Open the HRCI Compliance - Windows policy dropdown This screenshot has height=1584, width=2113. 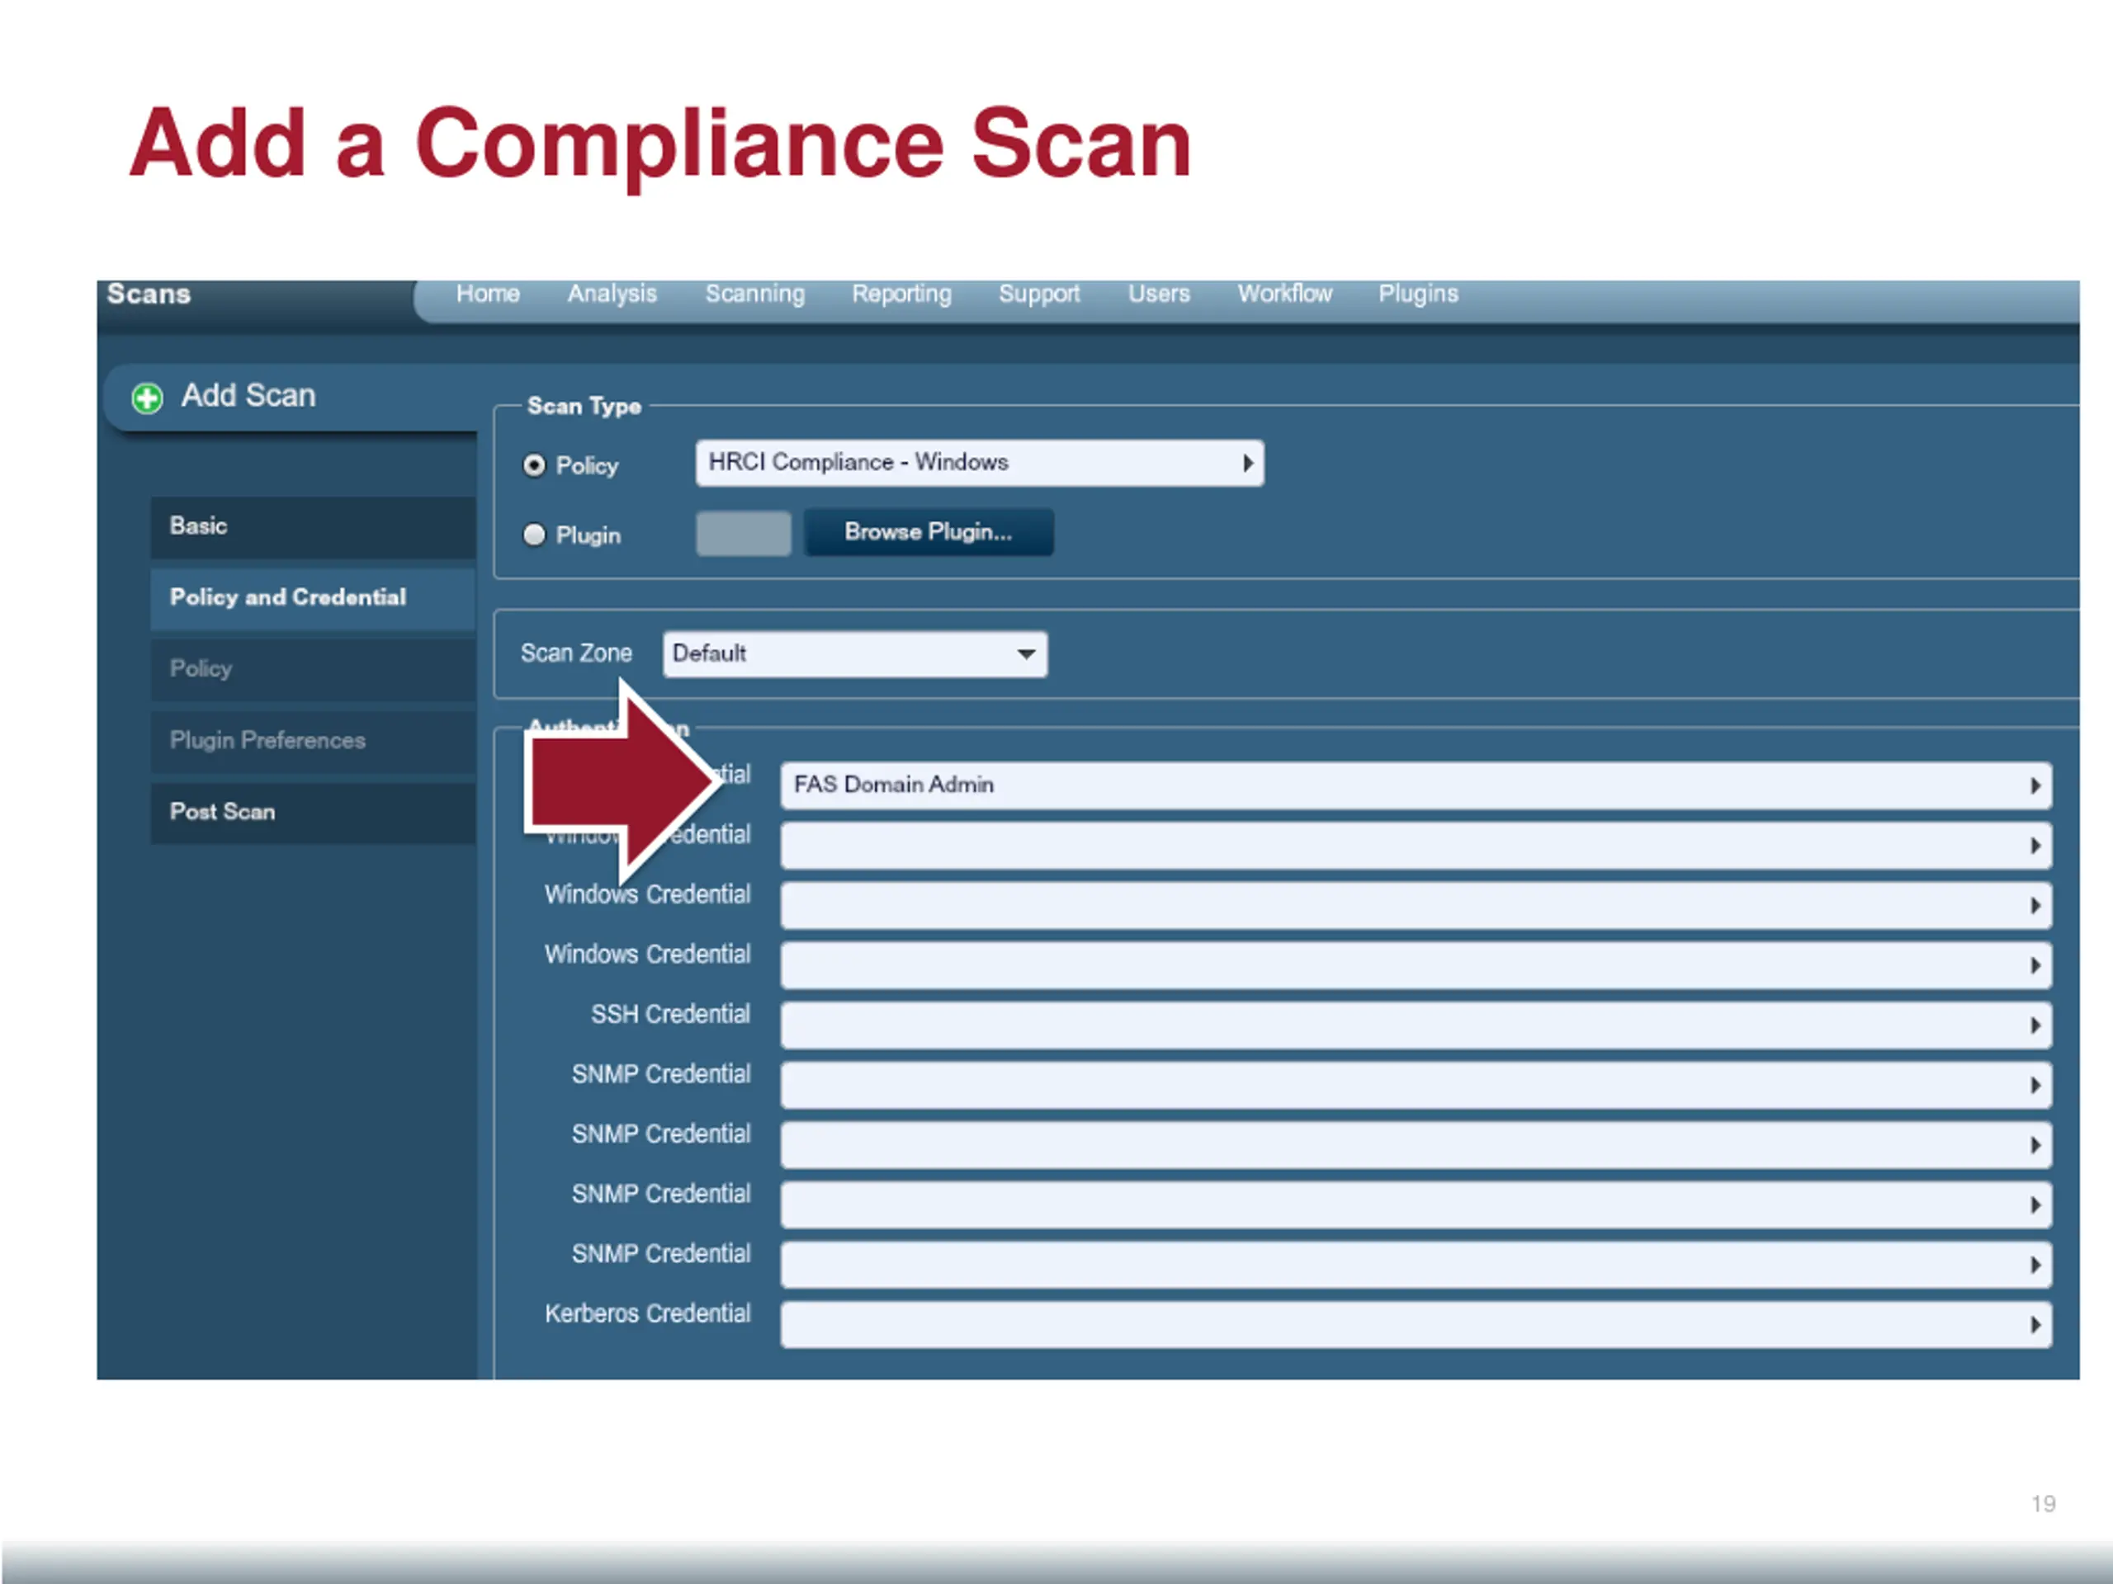click(979, 463)
